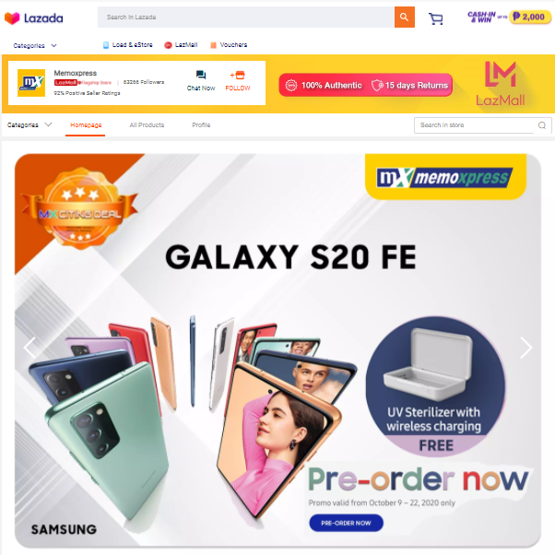
Task: Show previous banner slide arrow
Action: click(30, 348)
